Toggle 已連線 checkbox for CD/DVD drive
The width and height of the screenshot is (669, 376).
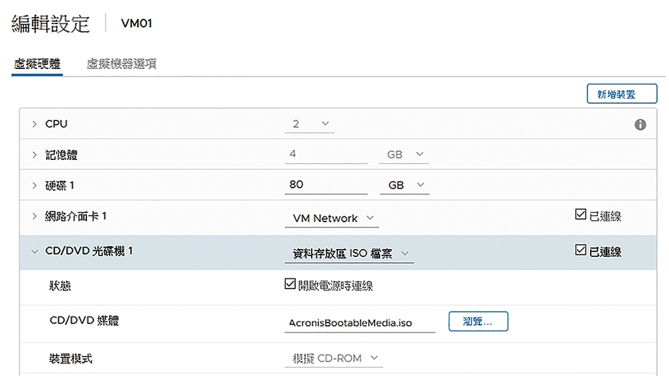click(580, 250)
